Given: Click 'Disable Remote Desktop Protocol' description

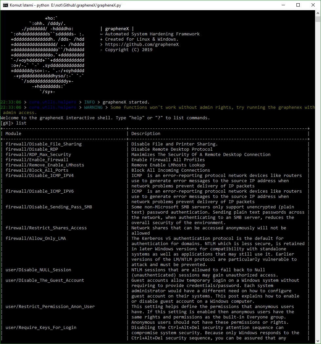Looking at the screenshot, I should tap(172, 149).
